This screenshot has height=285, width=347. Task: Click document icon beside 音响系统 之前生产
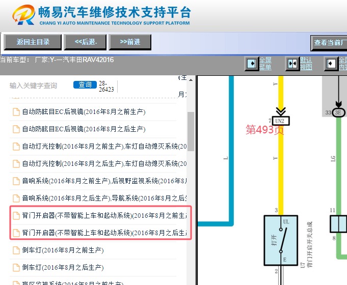click(16, 181)
